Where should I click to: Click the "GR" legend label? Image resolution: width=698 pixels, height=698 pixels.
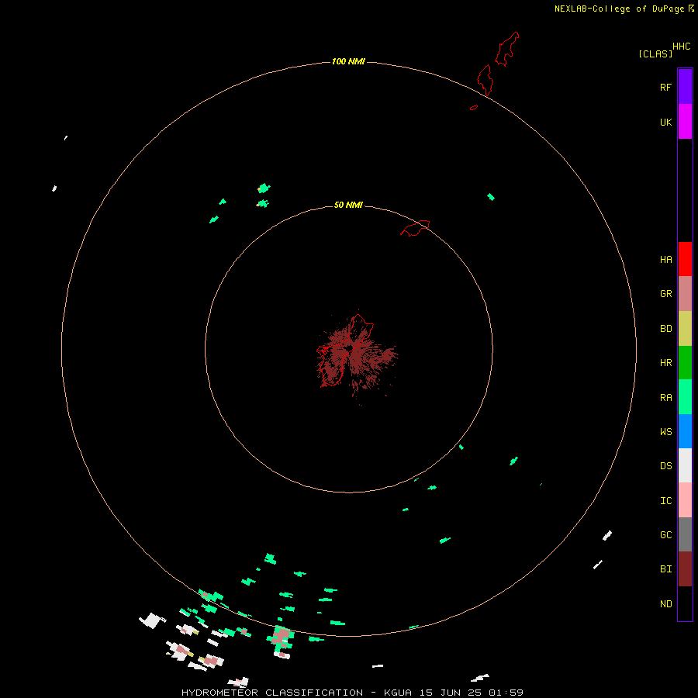pos(666,294)
